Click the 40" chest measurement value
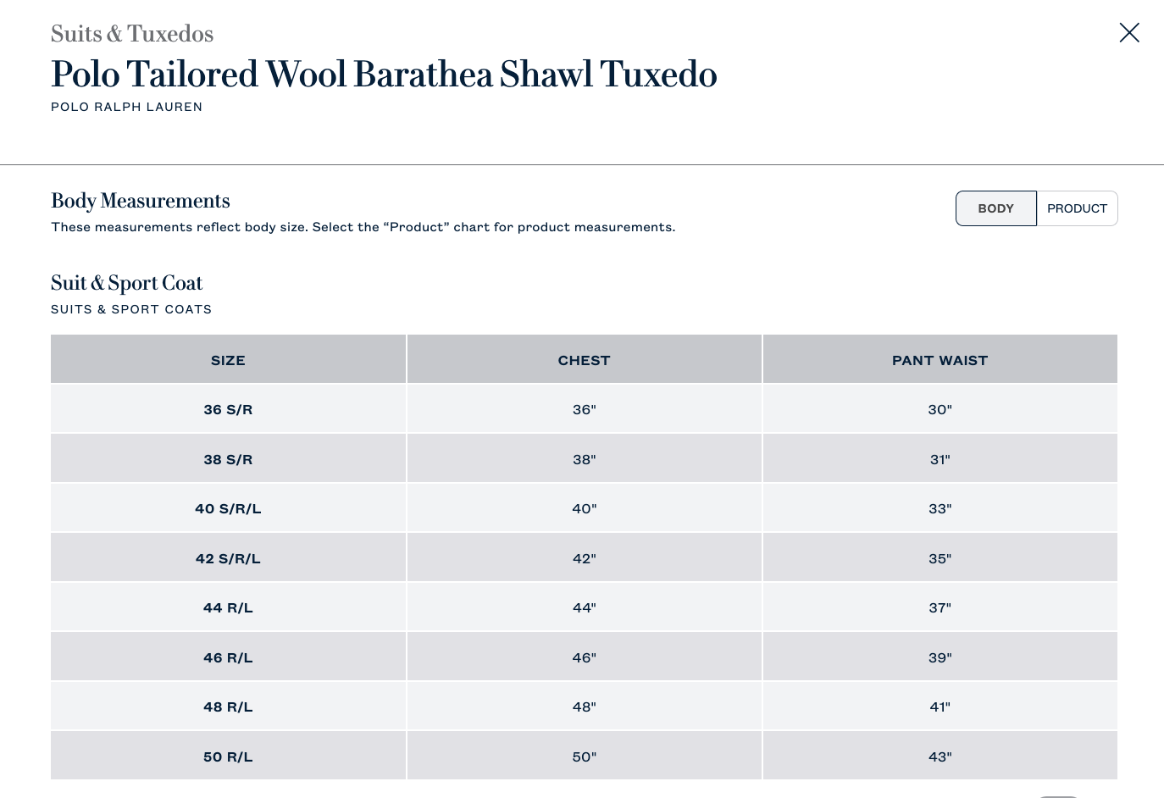Screen dimensions: 1164x798 [584, 508]
